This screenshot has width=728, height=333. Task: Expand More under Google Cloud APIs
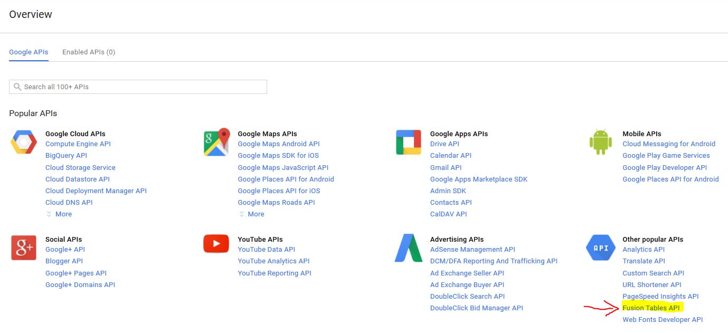[x=59, y=214]
